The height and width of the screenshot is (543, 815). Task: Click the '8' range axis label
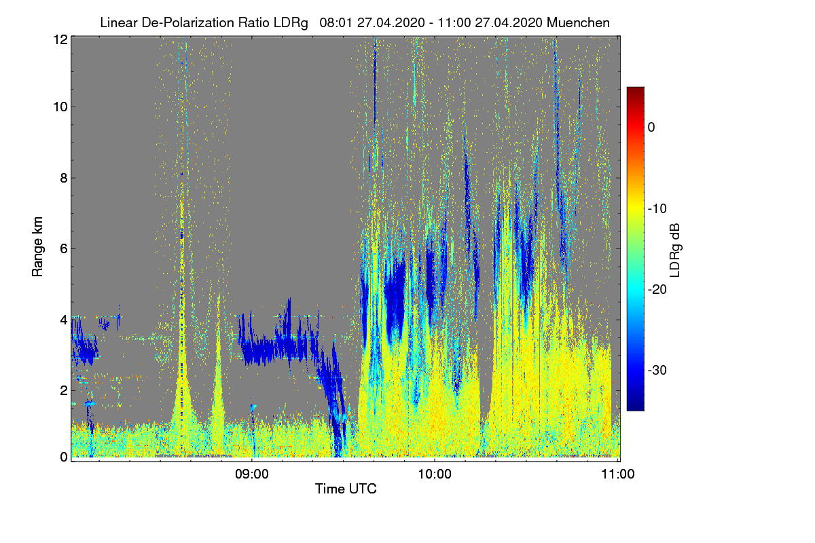coord(64,178)
